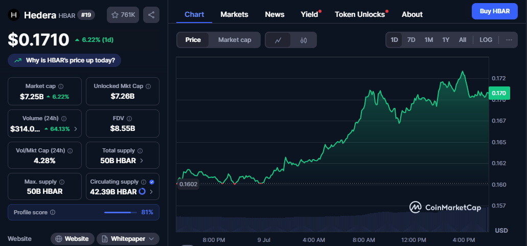Click the 0.1602 opening price label
The image size is (527, 246).
[x=188, y=184]
